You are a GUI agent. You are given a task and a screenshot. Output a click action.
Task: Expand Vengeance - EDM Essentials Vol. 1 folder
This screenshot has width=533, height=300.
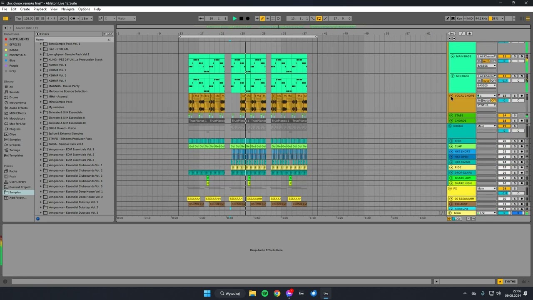(x=41, y=150)
